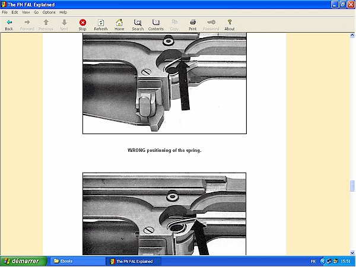
Task: Click the lower spring positioning photo
Action: click(x=164, y=214)
